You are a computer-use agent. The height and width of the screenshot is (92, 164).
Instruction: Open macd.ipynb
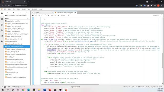click(11, 57)
